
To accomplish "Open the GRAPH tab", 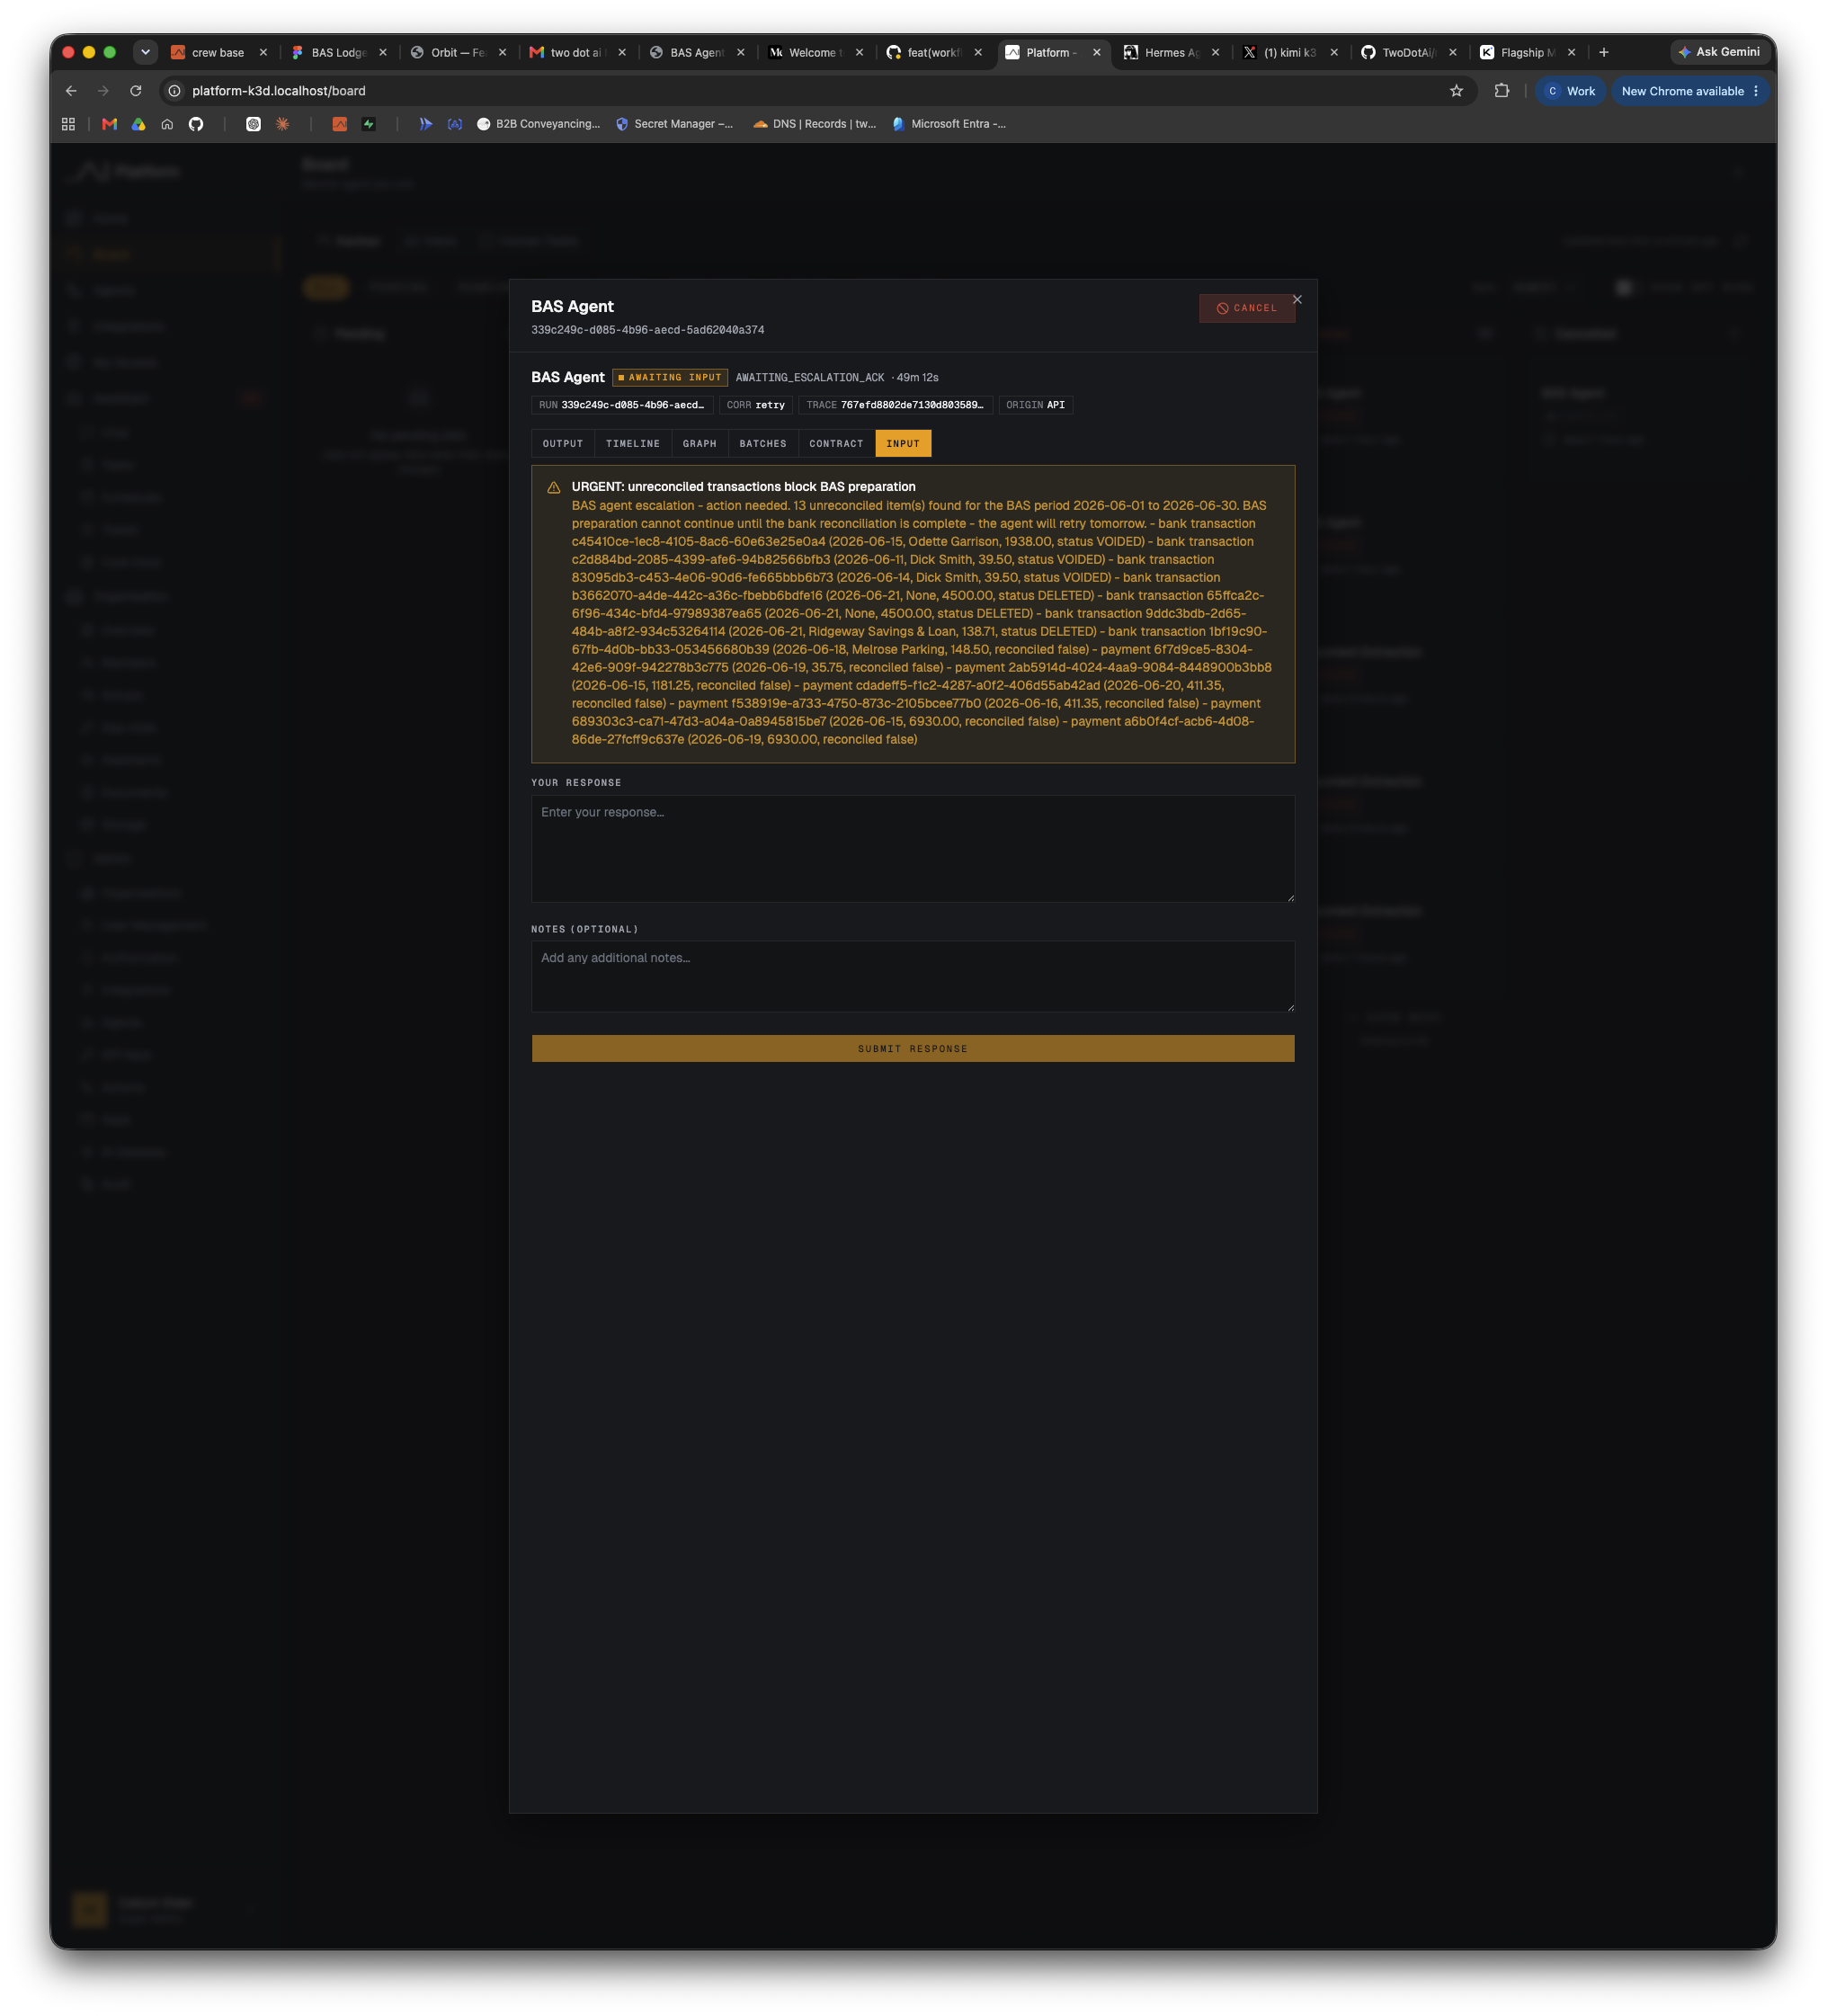I will [x=700, y=444].
